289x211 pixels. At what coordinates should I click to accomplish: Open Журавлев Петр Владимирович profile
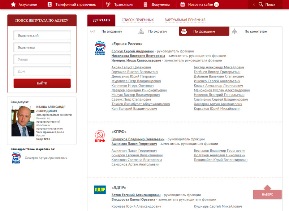[136, 81]
